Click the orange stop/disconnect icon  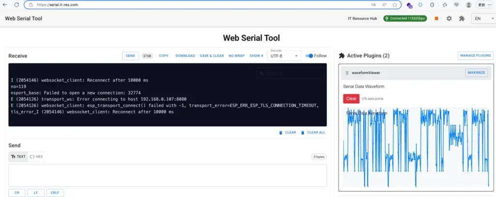coord(436,19)
